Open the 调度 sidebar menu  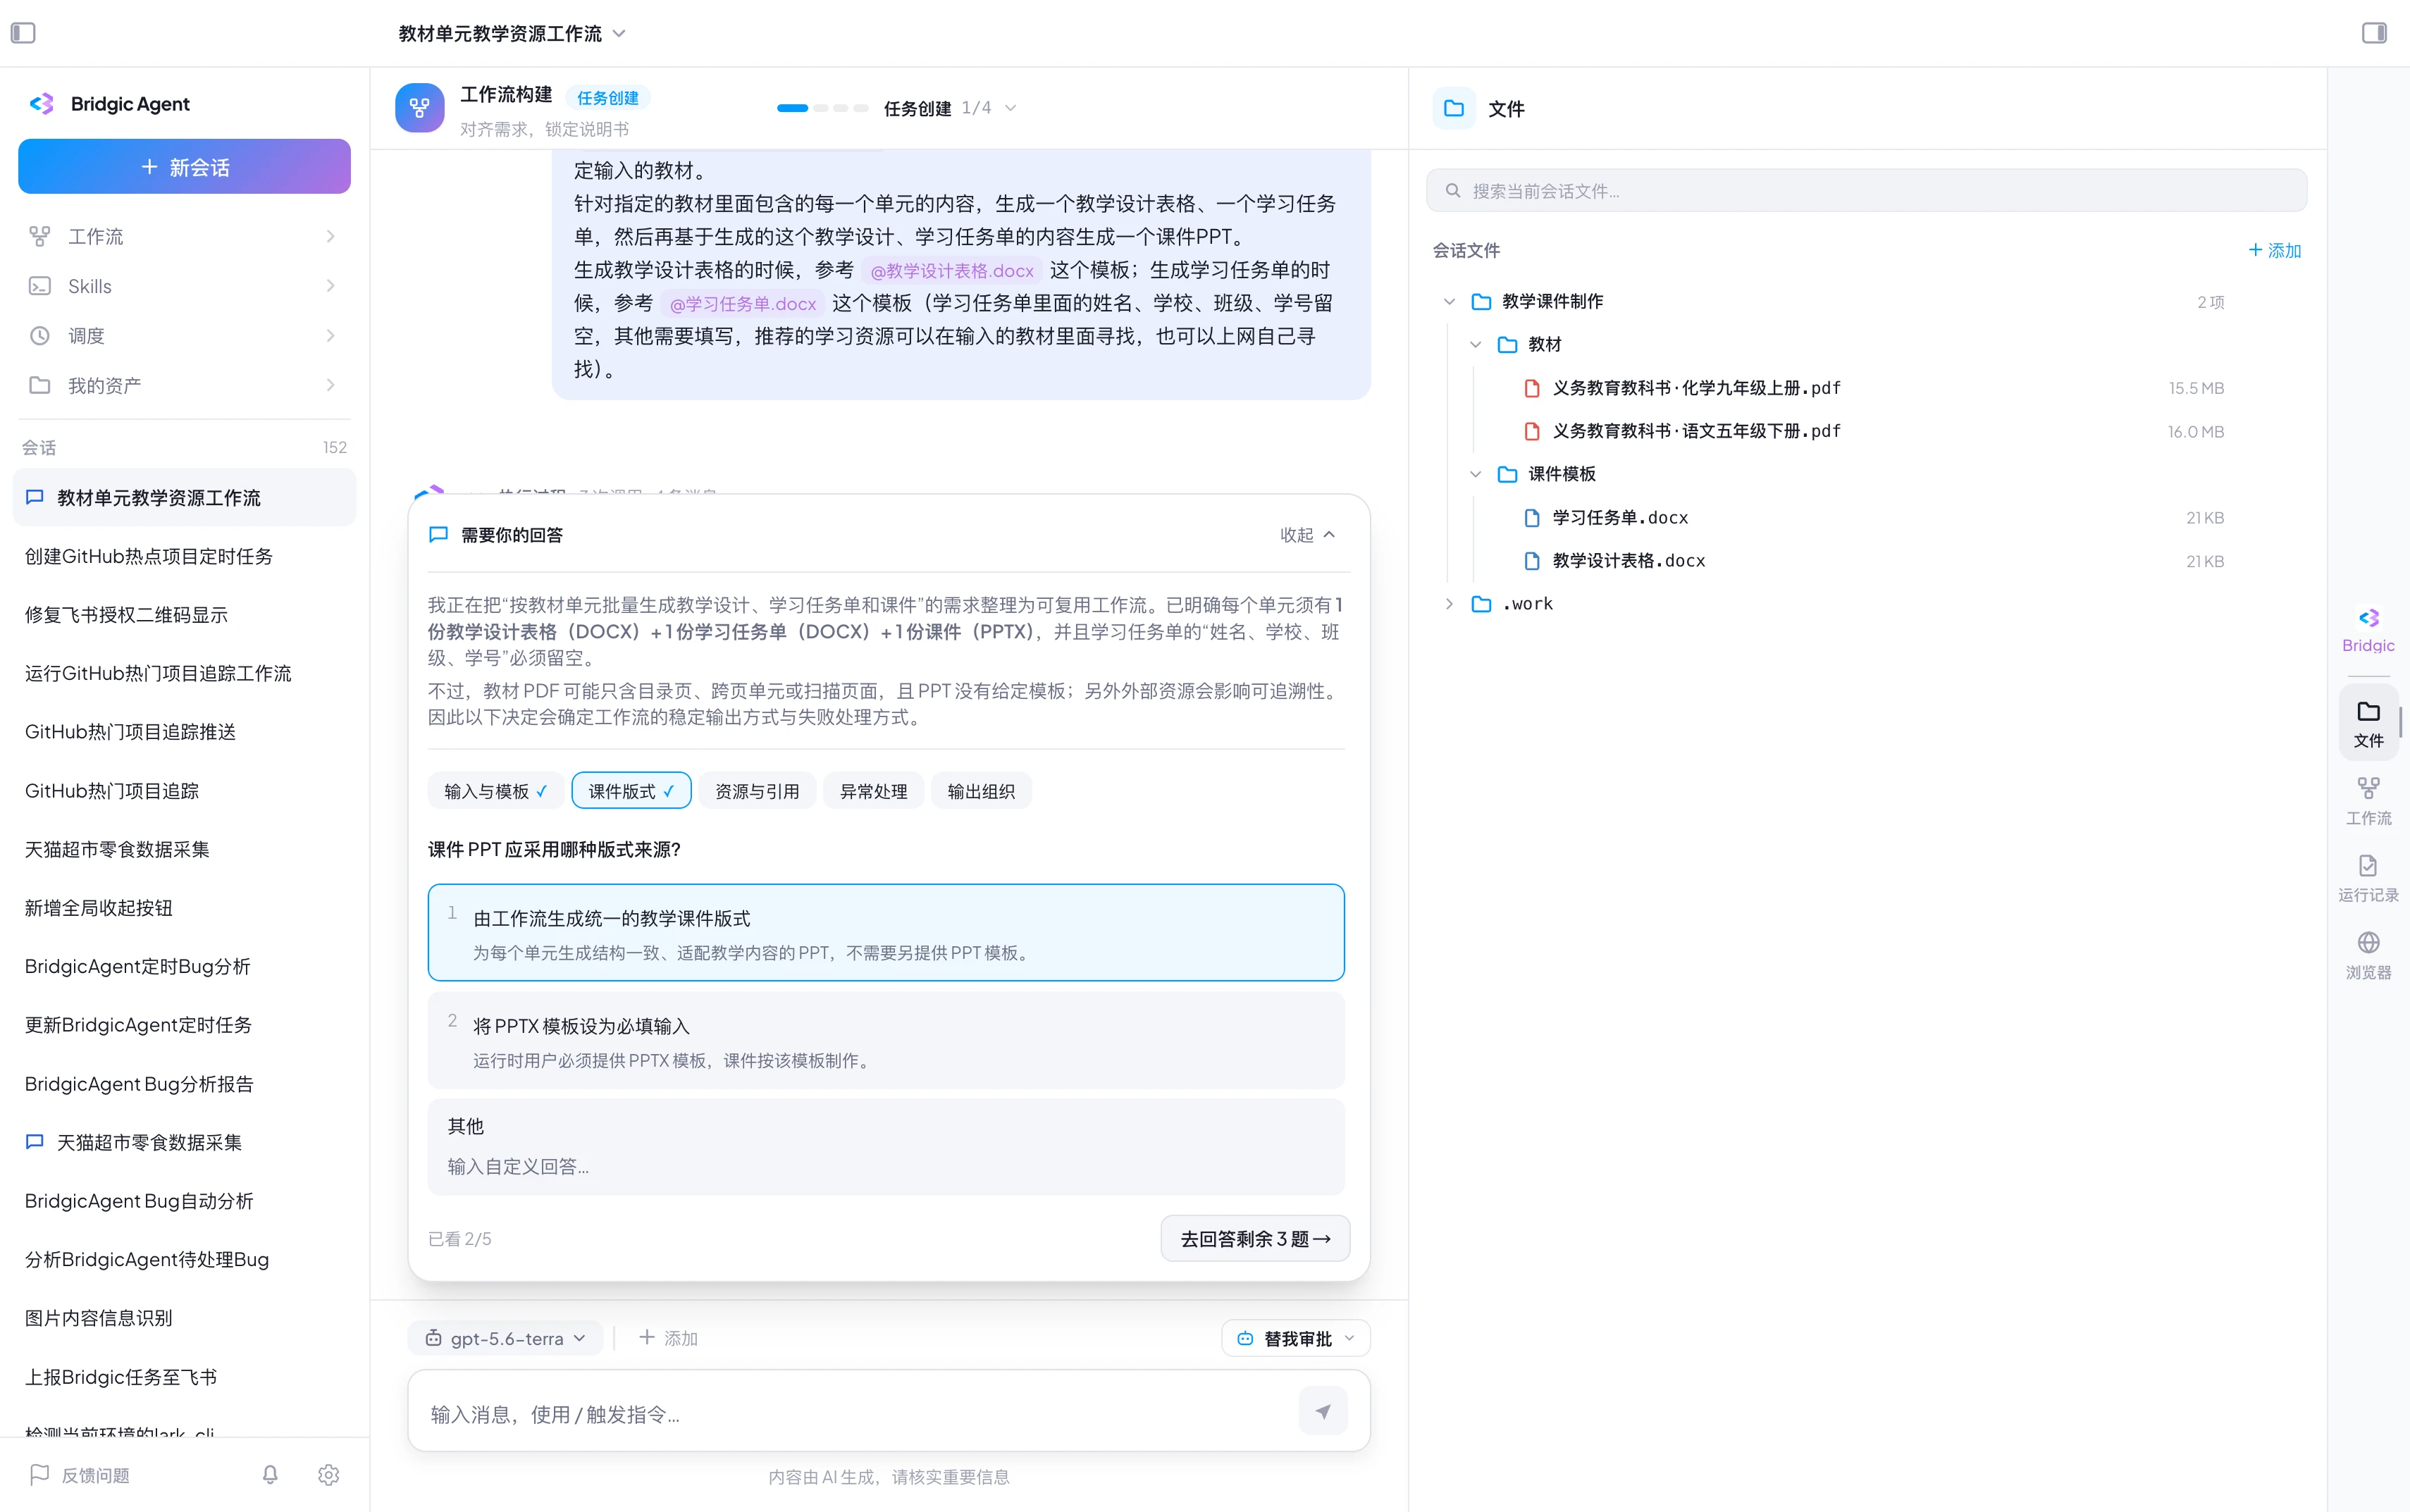(x=184, y=336)
